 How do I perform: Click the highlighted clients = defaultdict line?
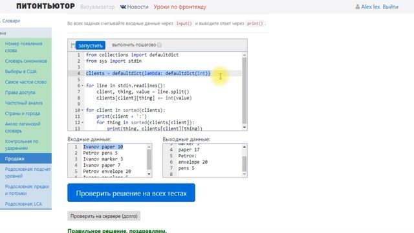click(148, 73)
